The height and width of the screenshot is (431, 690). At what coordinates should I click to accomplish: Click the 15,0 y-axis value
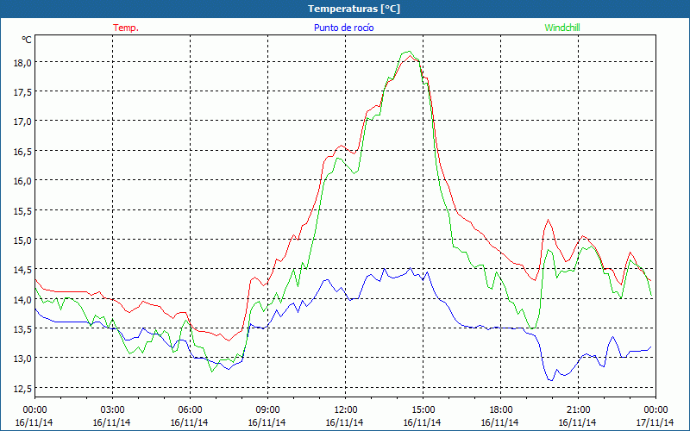point(22,240)
